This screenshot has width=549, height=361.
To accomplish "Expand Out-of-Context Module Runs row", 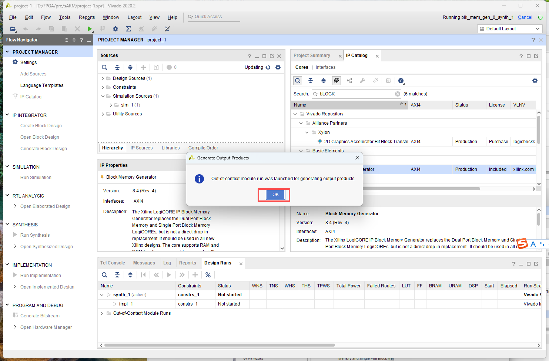I will tap(102, 313).
